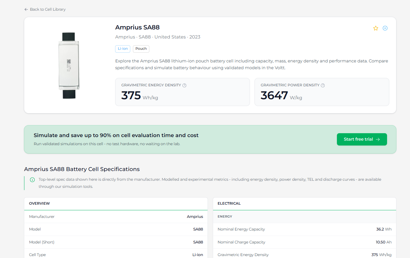
Task: Click the ELECTRICAL section header
Action: coord(229,204)
